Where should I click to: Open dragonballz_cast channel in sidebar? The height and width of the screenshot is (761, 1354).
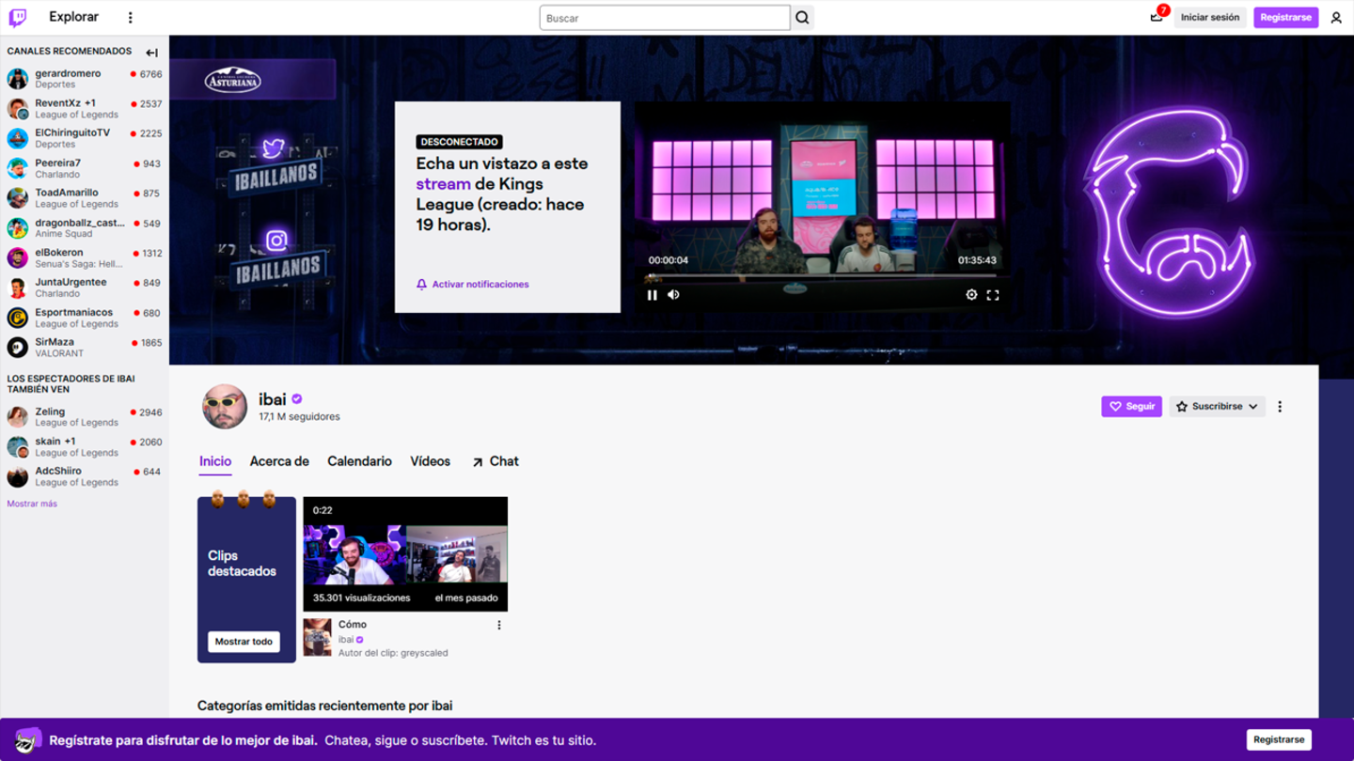85,228
